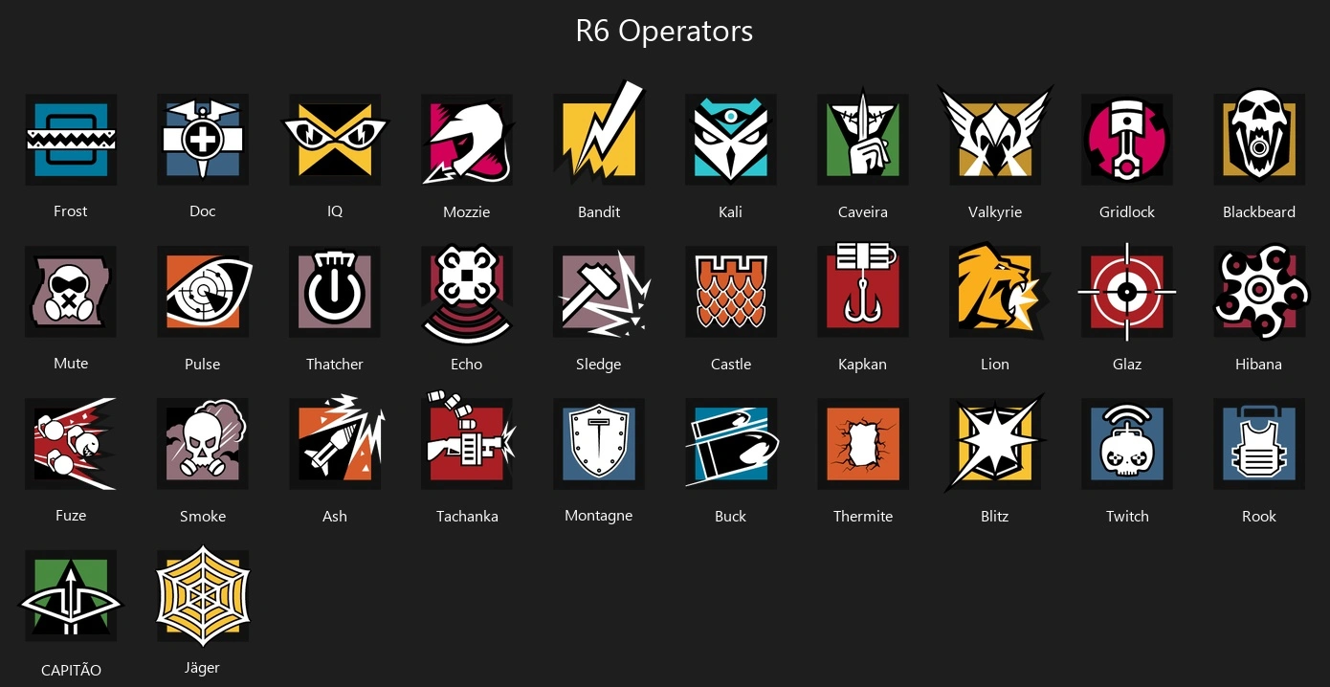Click the Pulse eye scanner icon
This screenshot has width=1330, height=687.
pos(203,292)
